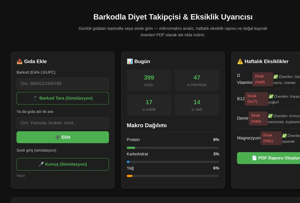Click the phone icon on Barkod Tara button
Viewport: 300px width, 203px height.
click(35, 98)
